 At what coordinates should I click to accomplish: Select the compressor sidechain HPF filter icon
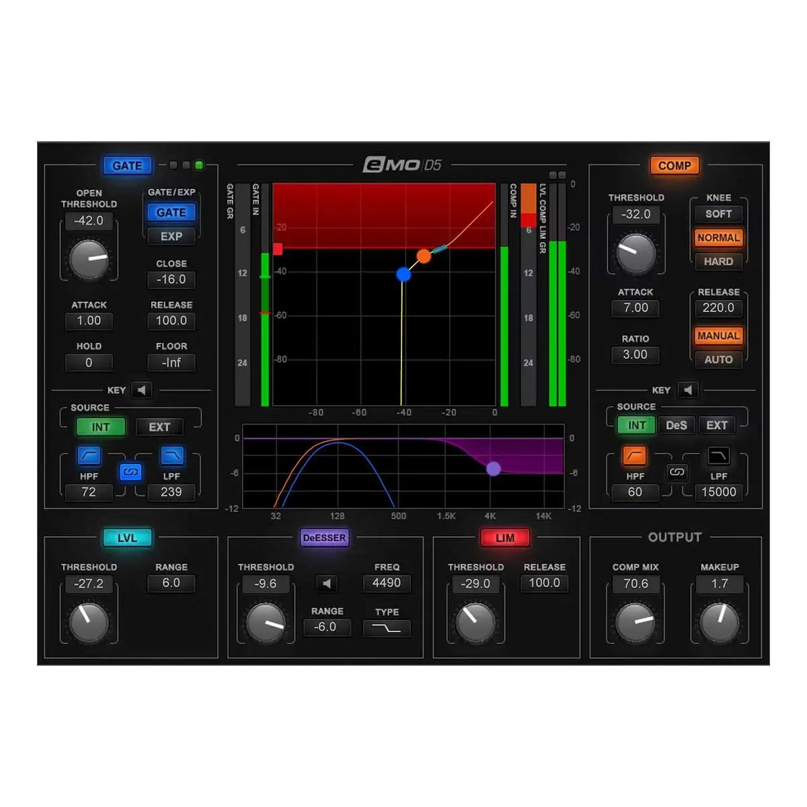[634, 455]
